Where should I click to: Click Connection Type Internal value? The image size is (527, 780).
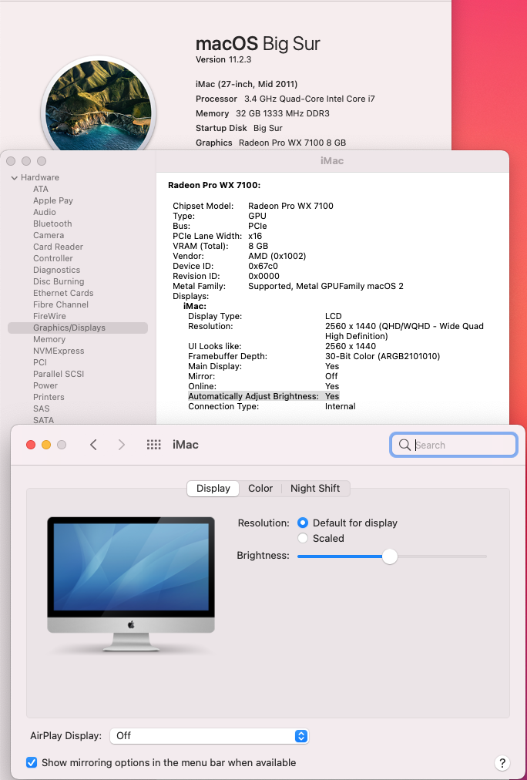(x=340, y=406)
